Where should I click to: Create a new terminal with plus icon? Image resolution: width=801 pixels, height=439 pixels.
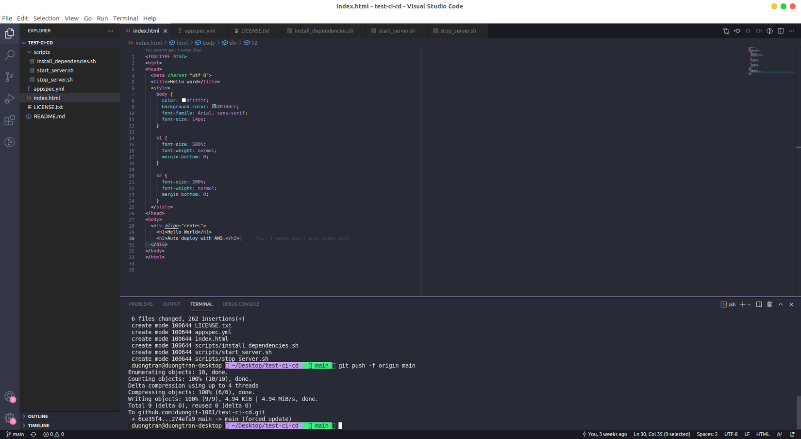coord(742,304)
